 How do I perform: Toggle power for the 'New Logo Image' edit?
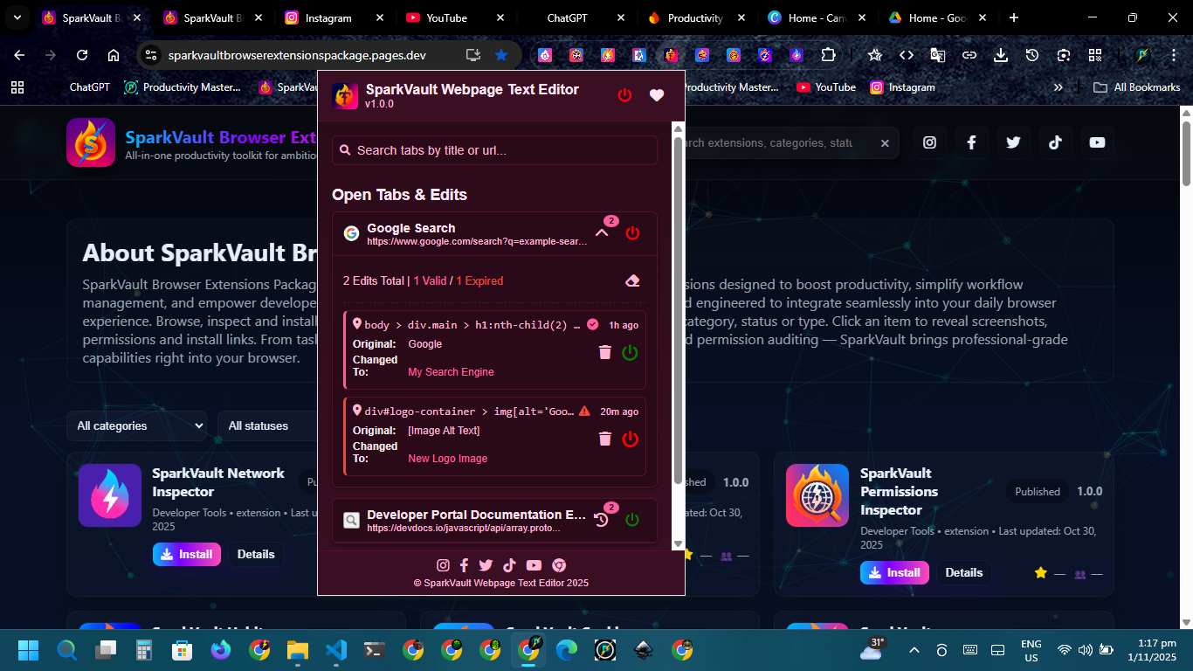[x=630, y=439]
